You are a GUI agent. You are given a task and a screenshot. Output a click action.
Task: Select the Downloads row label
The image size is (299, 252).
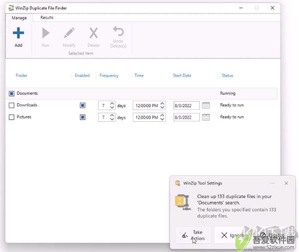(27, 105)
